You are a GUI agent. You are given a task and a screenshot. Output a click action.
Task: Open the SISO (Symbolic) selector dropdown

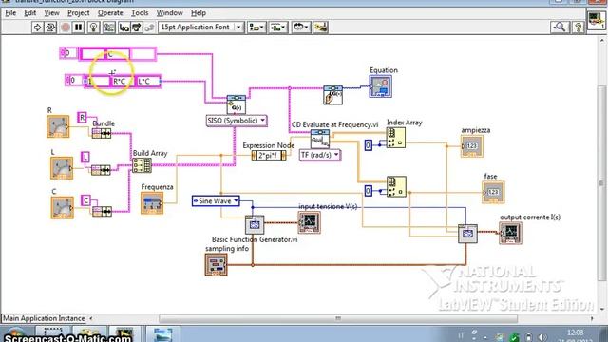[237, 121]
